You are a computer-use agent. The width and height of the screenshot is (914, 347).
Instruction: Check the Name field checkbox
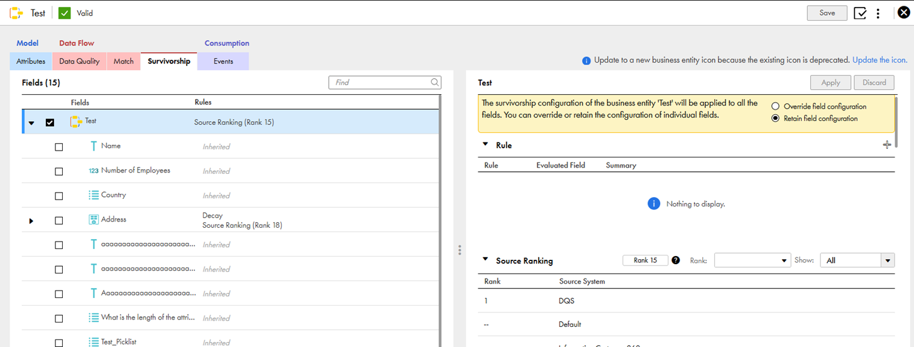click(59, 147)
